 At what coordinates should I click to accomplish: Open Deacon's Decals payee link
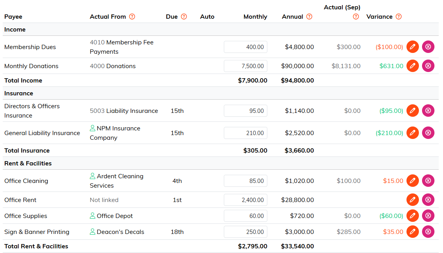click(120, 232)
